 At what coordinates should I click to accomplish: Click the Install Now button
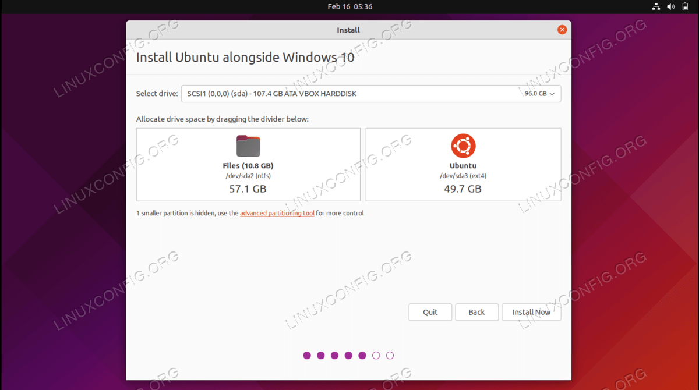point(531,312)
